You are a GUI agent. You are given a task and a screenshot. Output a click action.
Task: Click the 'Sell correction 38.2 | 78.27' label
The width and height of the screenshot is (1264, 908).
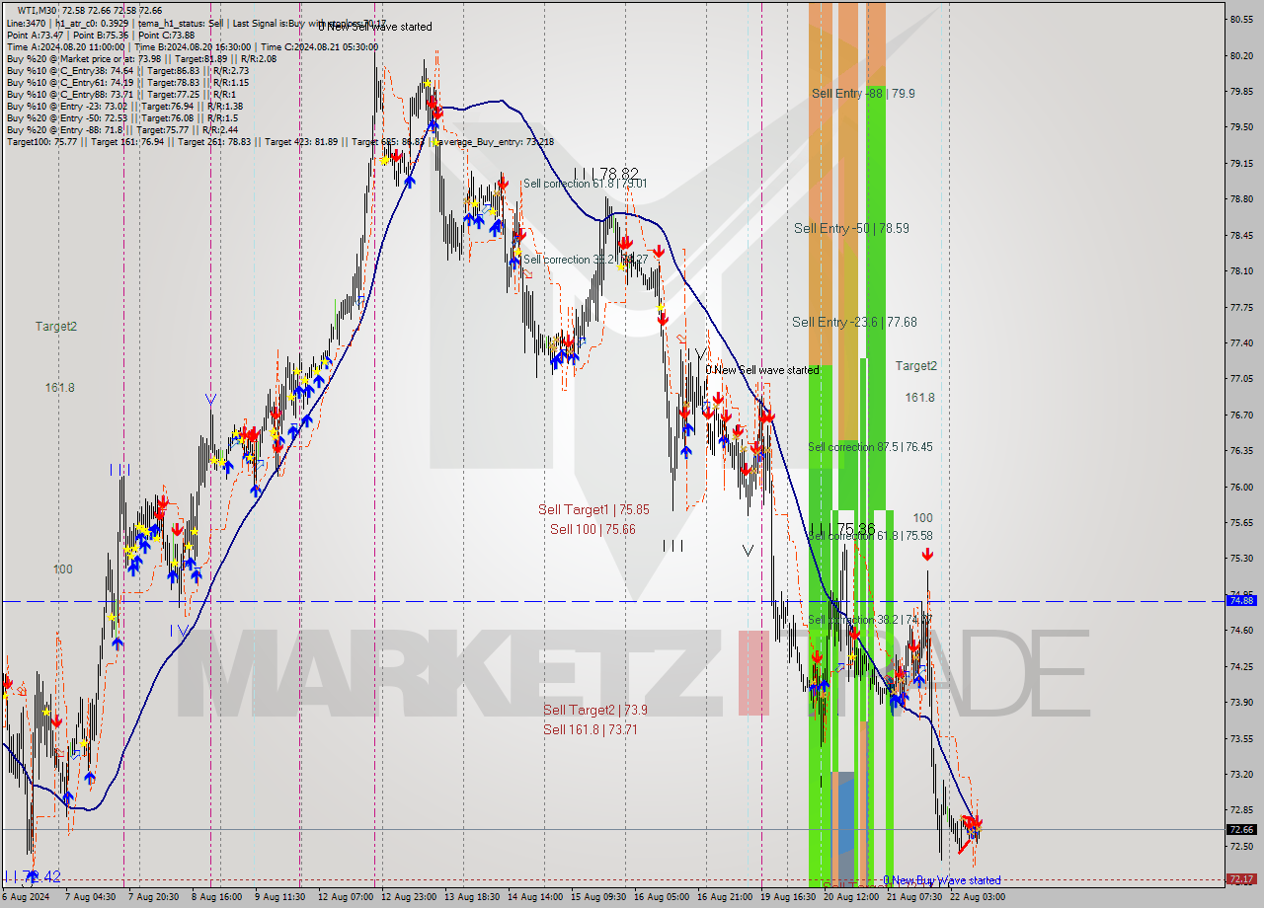(x=585, y=260)
